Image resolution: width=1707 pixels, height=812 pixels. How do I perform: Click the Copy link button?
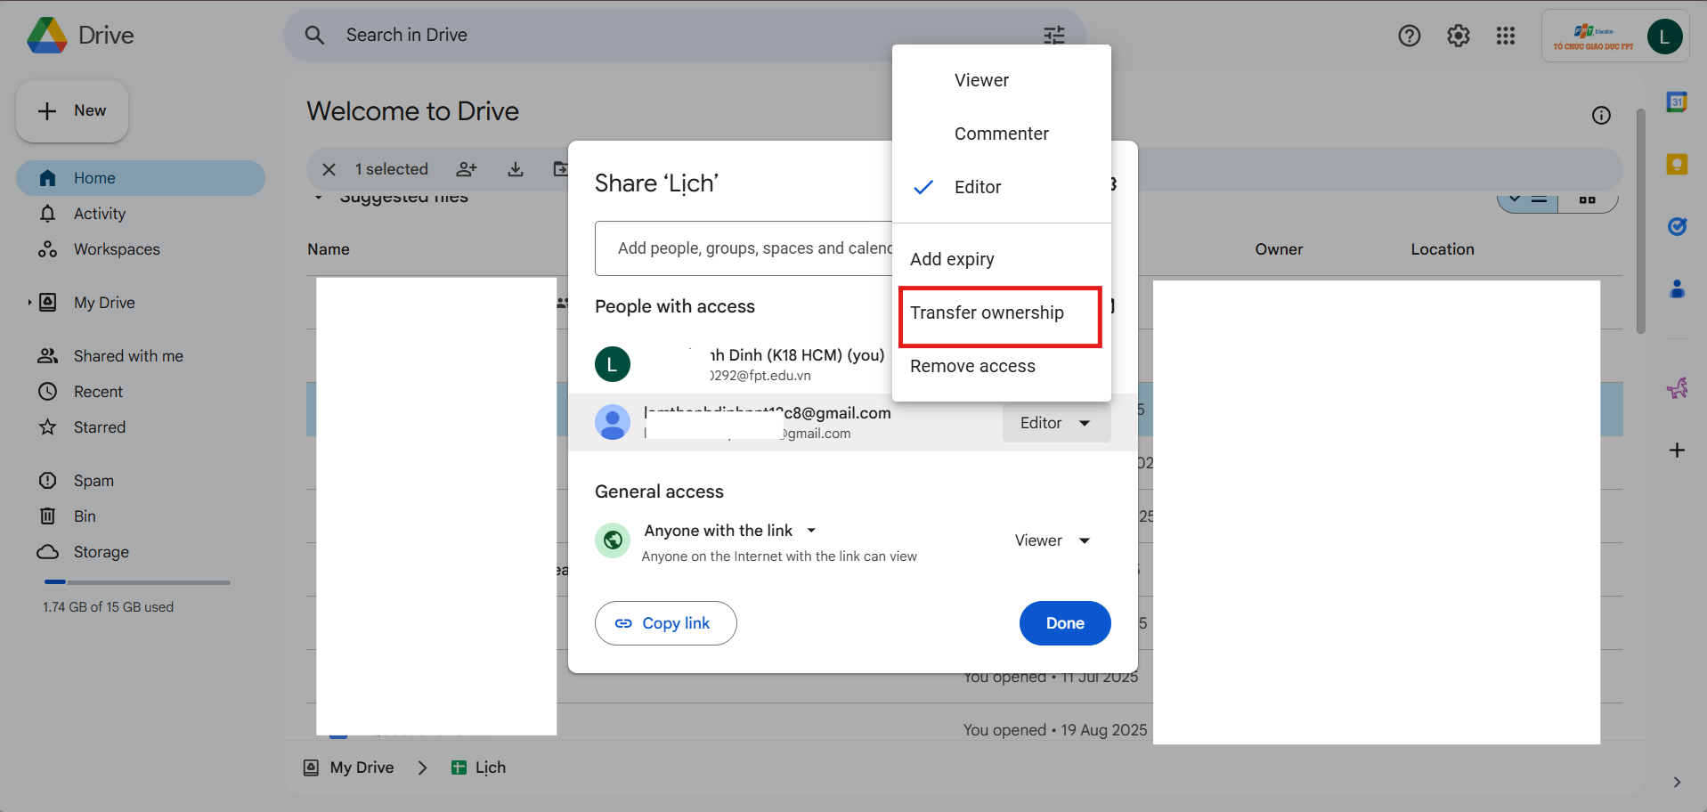[x=665, y=623]
